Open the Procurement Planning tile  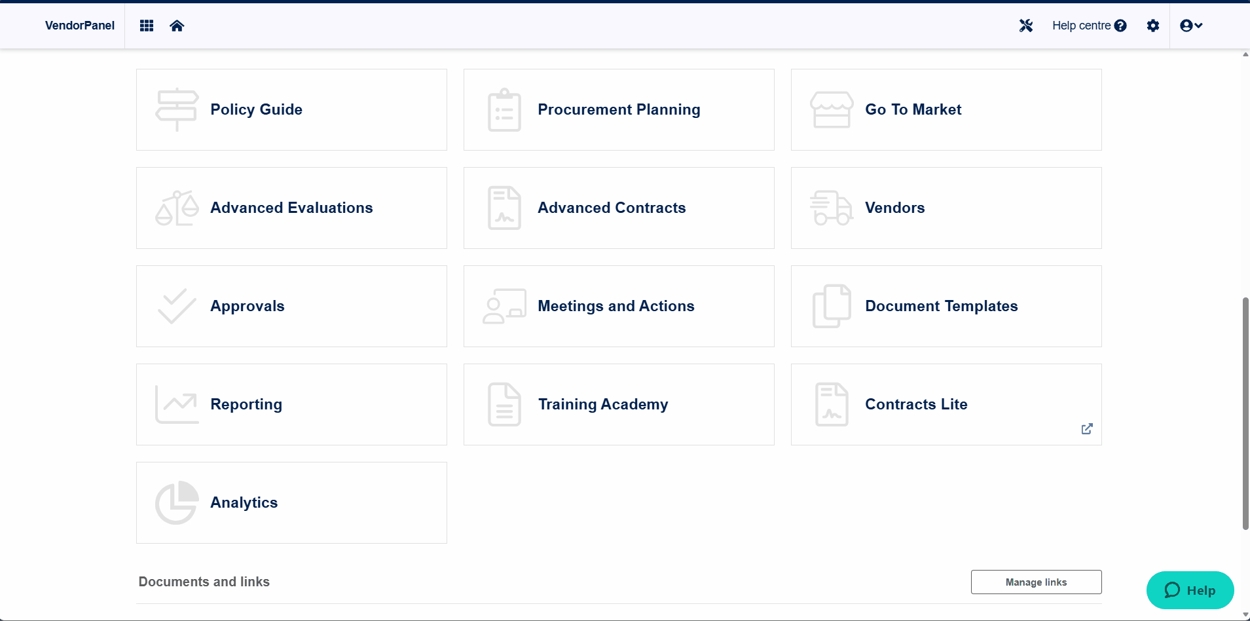coord(619,109)
